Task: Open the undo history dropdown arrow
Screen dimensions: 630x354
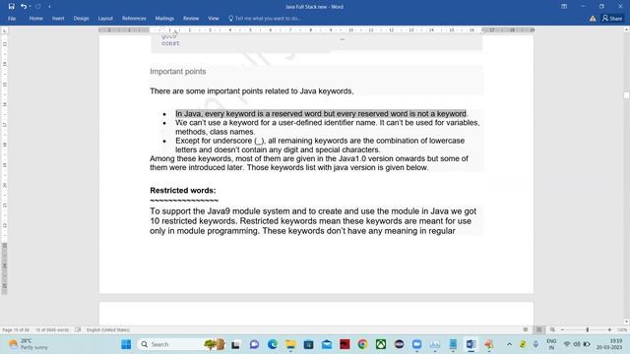Action: (x=31, y=7)
